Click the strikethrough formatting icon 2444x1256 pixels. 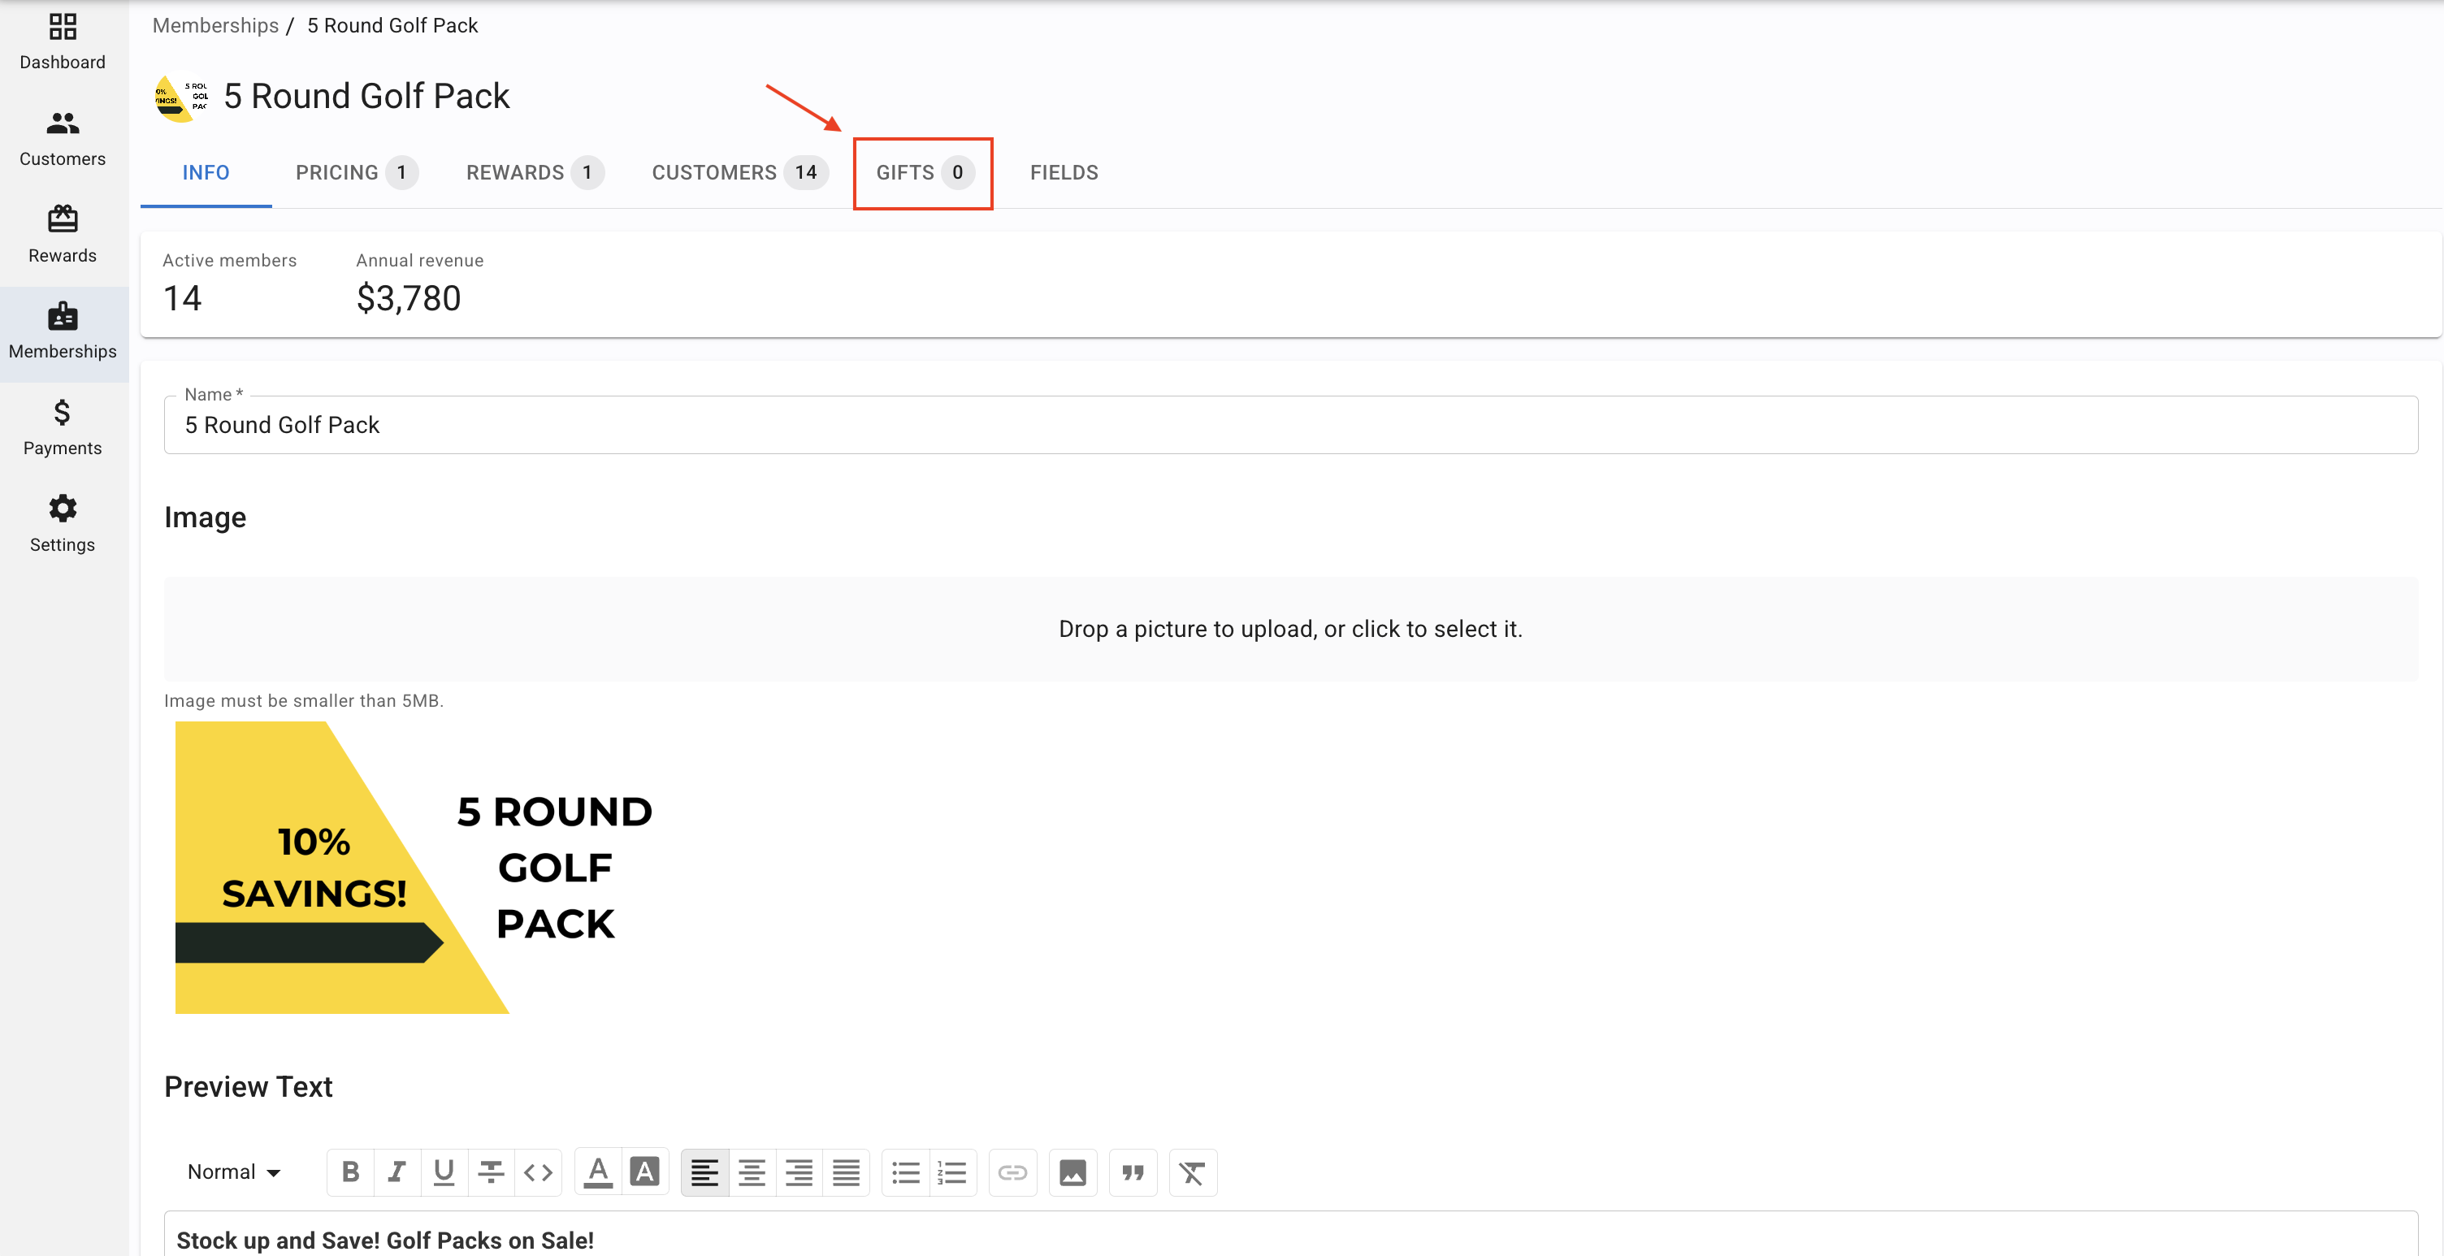click(491, 1172)
